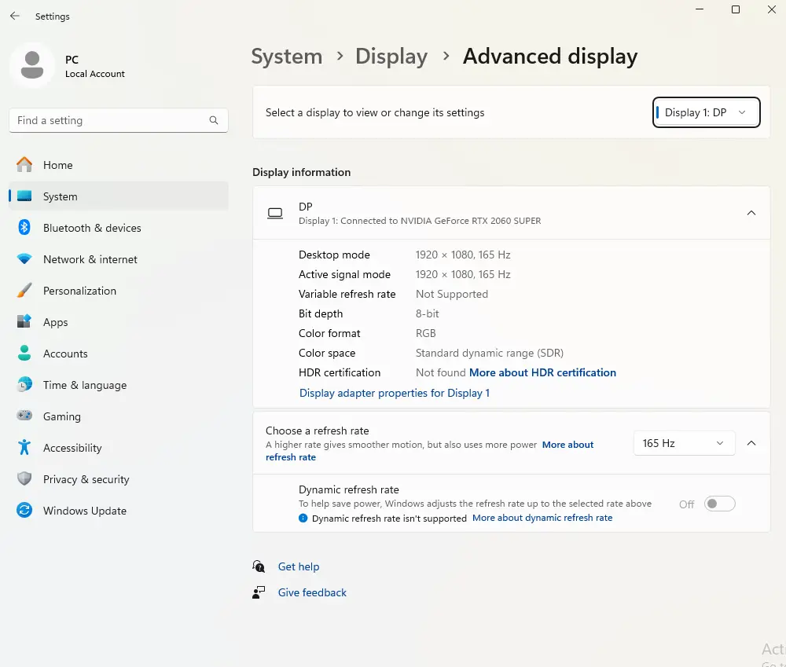The image size is (786, 667).
Task: Click the Standard dynamic range (SDR) value
Action: pos(490,353)
